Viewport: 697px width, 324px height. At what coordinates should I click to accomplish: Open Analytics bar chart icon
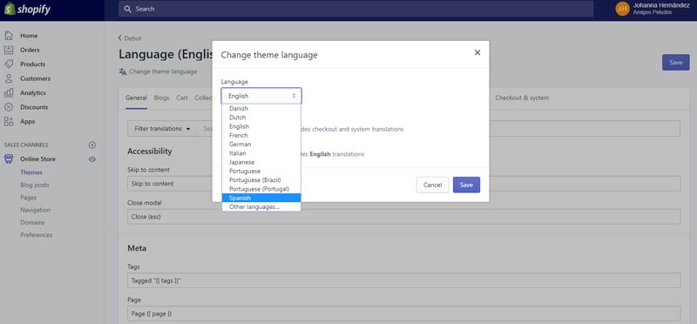pyautogui.click(x=9, y=92)
